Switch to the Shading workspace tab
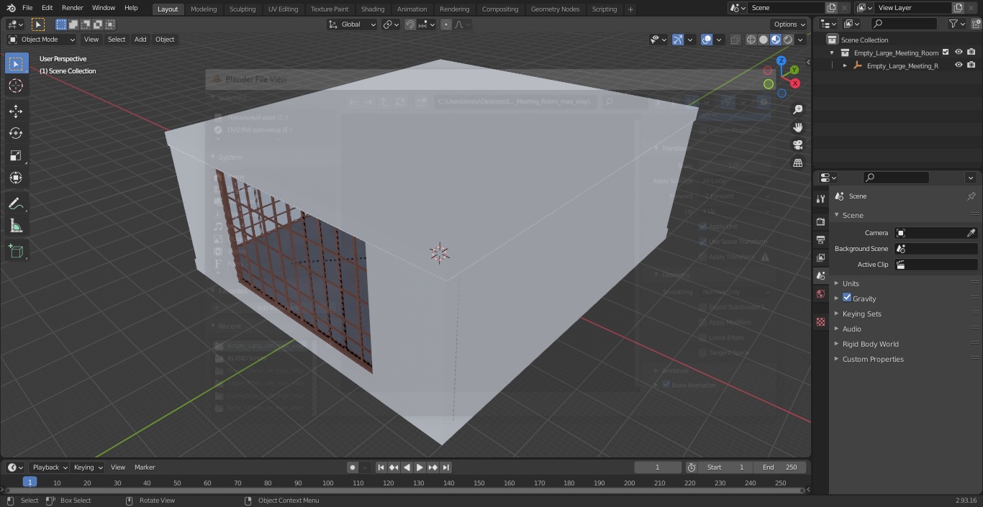This screenshot has height=507, width=983. [372, 9]
